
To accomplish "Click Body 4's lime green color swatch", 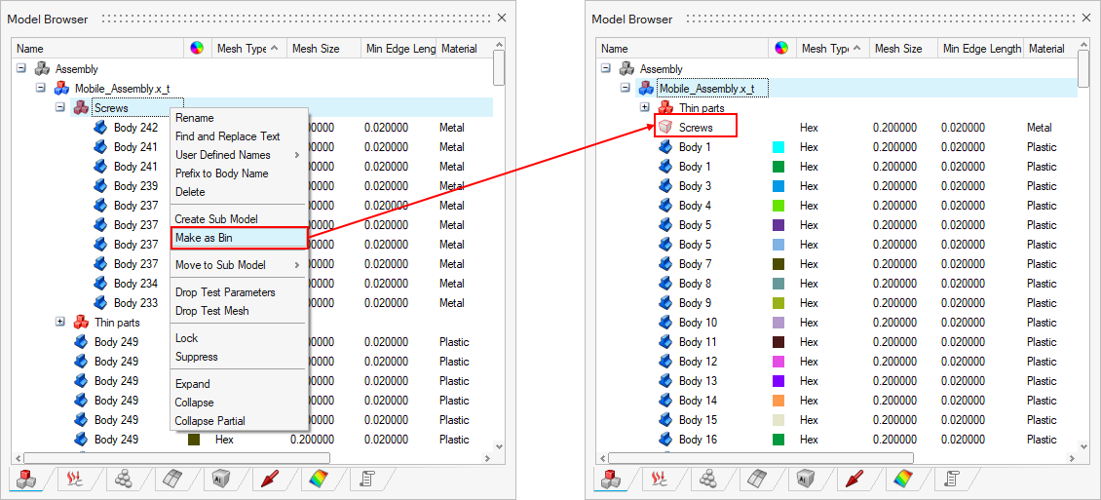I will (778, 206).
